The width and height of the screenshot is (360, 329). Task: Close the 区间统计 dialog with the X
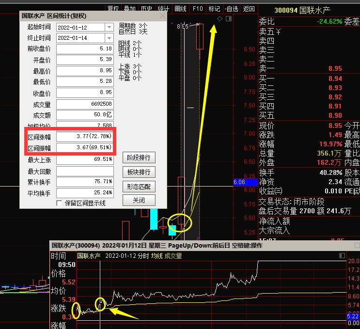coord(162,16)
